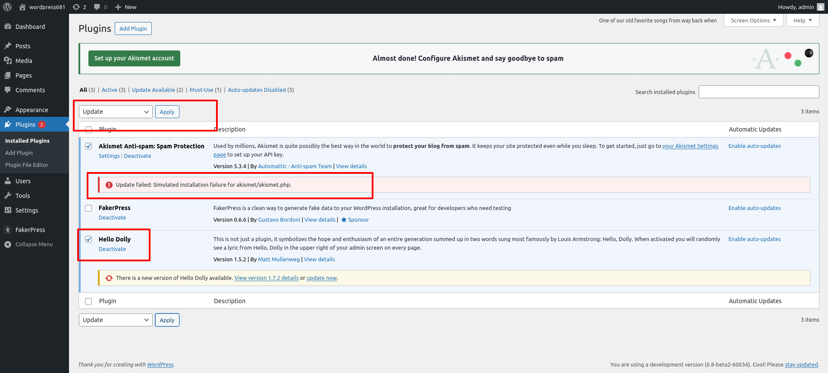Viewport: 828px width, 373px height.
Task: Click the Sponsor star icon for FakerPress
Action: coord(344,220)
